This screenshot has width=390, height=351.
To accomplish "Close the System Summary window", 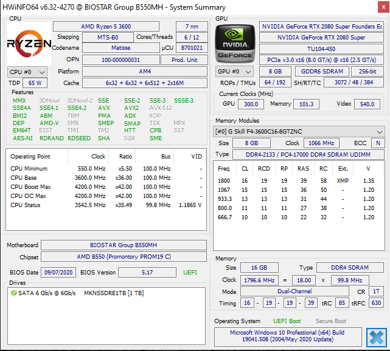I will point(383,7).
